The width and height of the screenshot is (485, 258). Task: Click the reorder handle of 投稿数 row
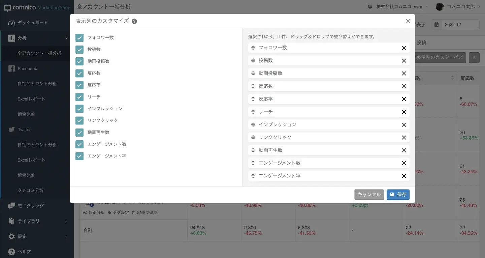[x=253, y=61]
